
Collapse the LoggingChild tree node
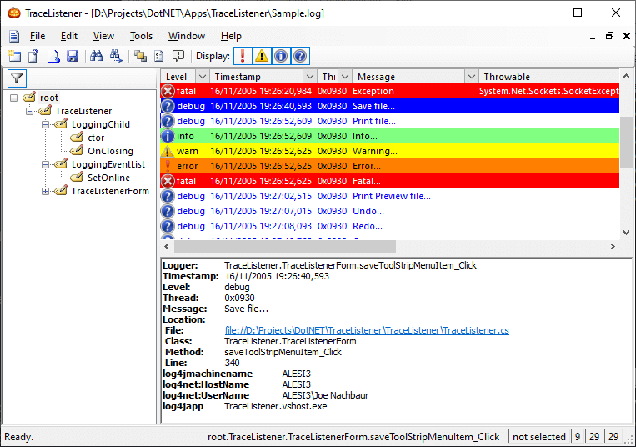(45, 124)
